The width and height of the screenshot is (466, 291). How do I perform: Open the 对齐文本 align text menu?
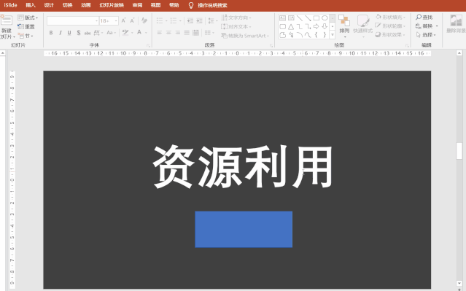coord(236,26)
